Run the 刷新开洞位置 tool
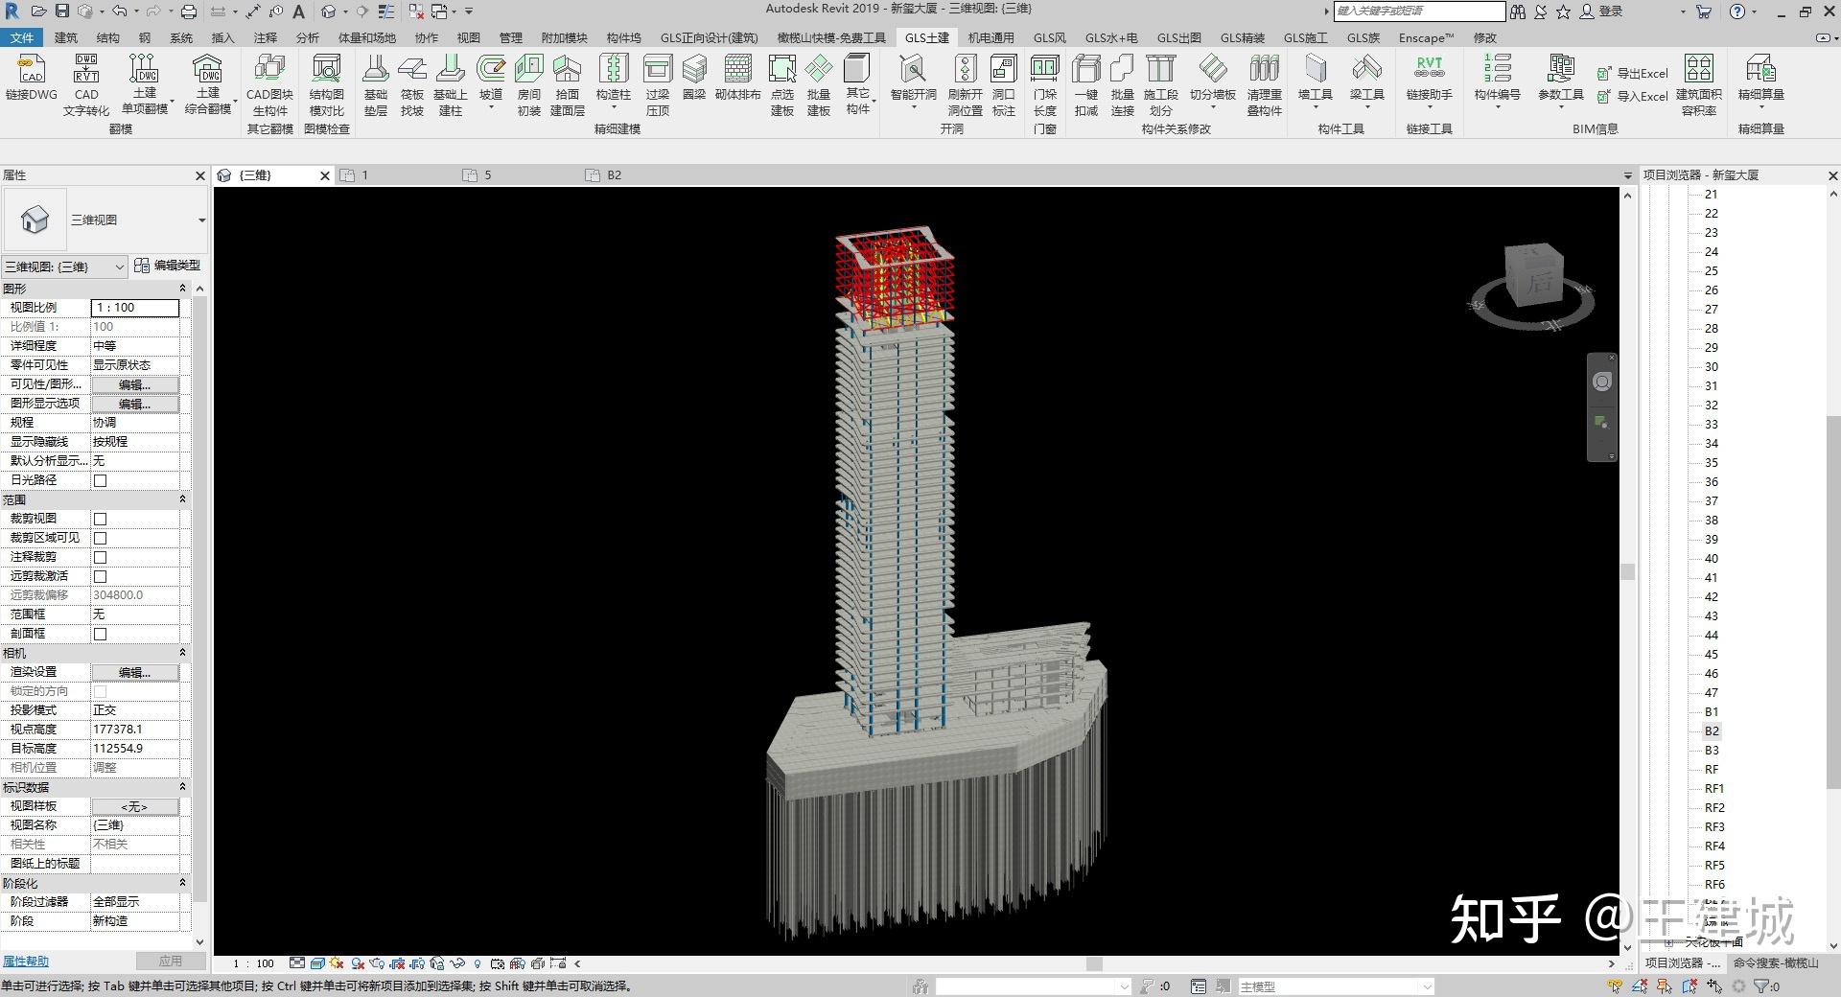 [966, 84]
